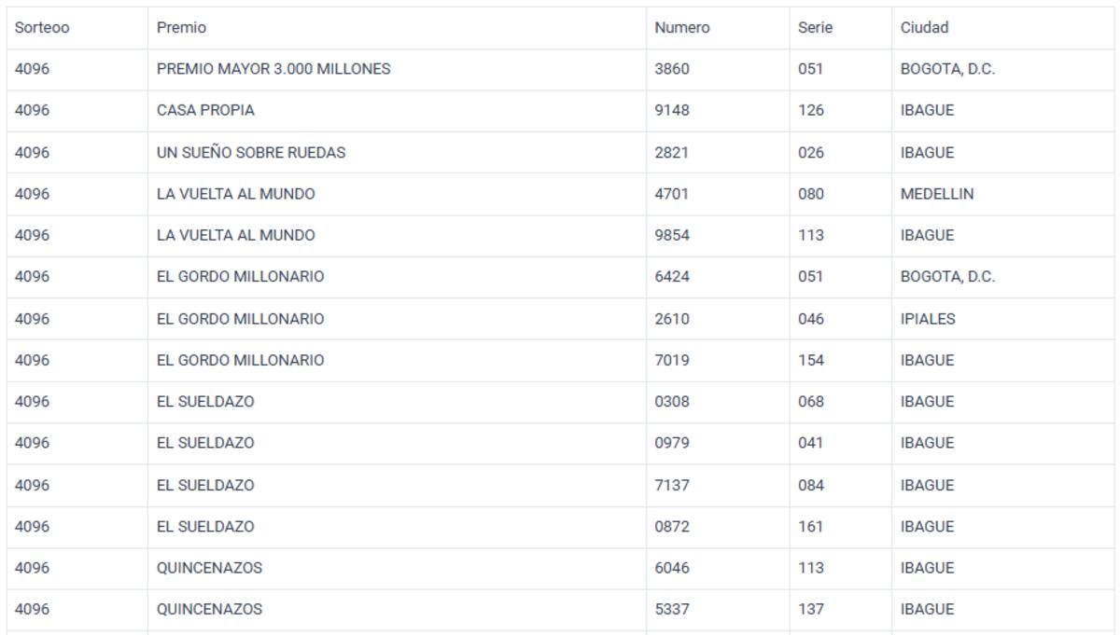Click the serie 084 cell
This screenshot has width=1120, height=635.
pos(811,485)
